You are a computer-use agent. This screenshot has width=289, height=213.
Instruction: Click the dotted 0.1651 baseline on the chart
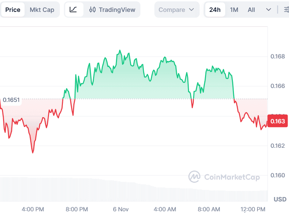[136, 99]
